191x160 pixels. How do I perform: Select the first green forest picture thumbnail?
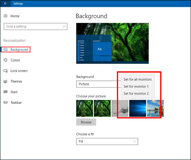[85, 108]
